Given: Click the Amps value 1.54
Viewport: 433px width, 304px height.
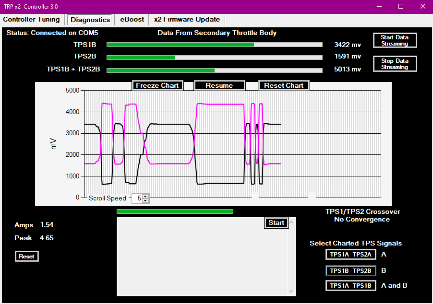Looking at the screenshot, I should (47, 224).
